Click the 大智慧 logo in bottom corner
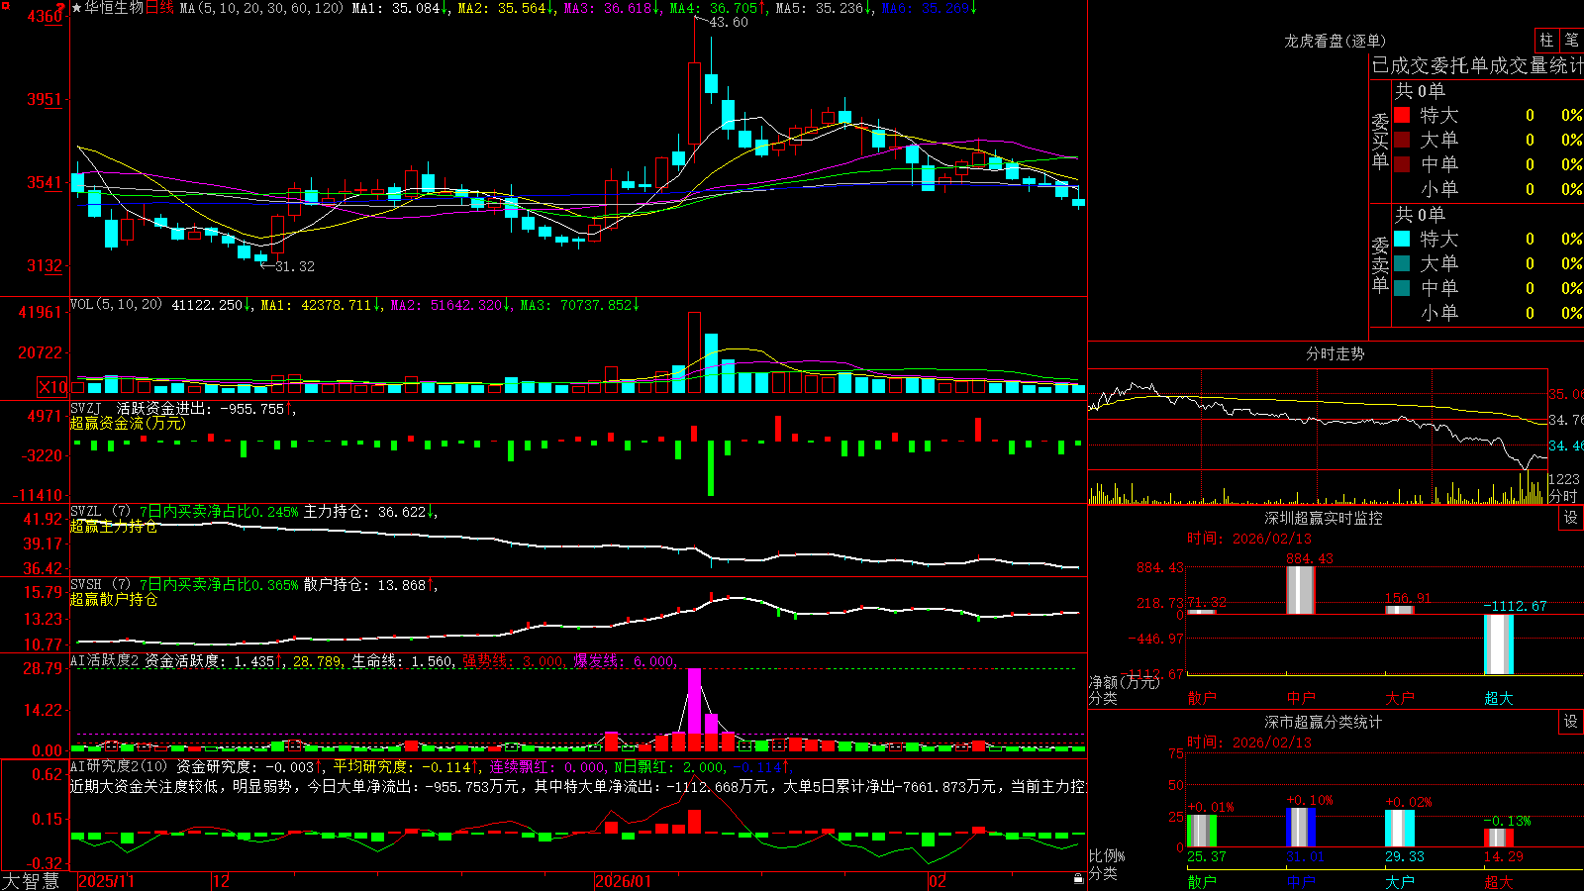This screenshot has height=891, width=1584. pyautogui.click(x=31, y=881)
